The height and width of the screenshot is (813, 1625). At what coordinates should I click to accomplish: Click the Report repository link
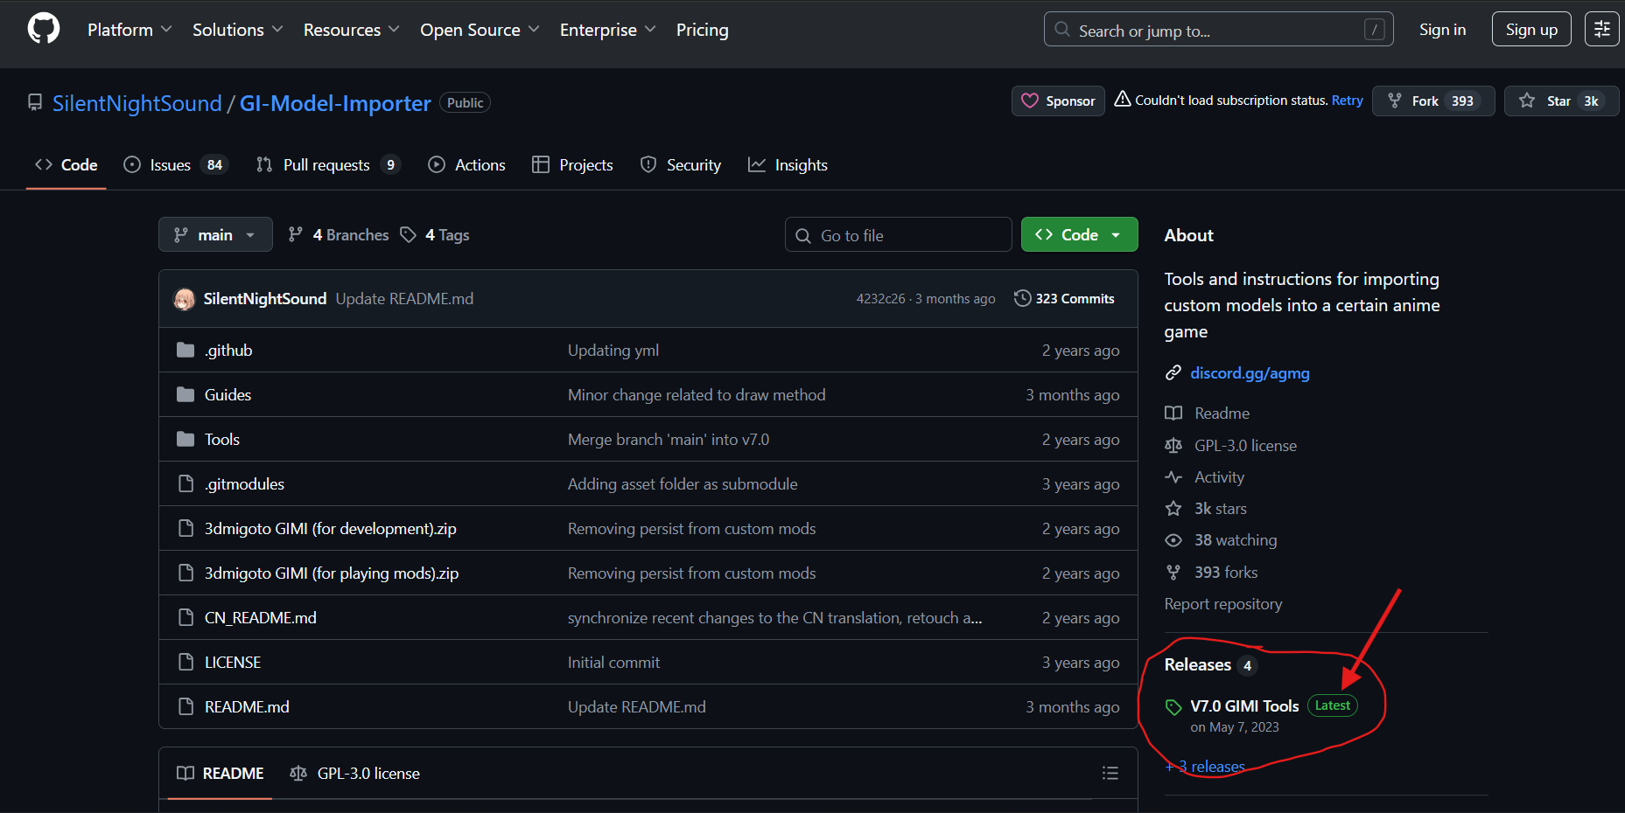[x=1223, y=604]
